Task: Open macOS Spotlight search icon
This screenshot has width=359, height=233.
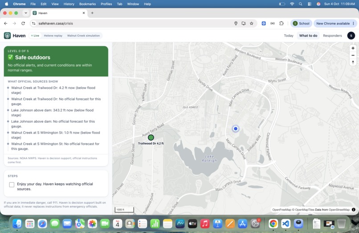Action: click(x=300, y=4)
